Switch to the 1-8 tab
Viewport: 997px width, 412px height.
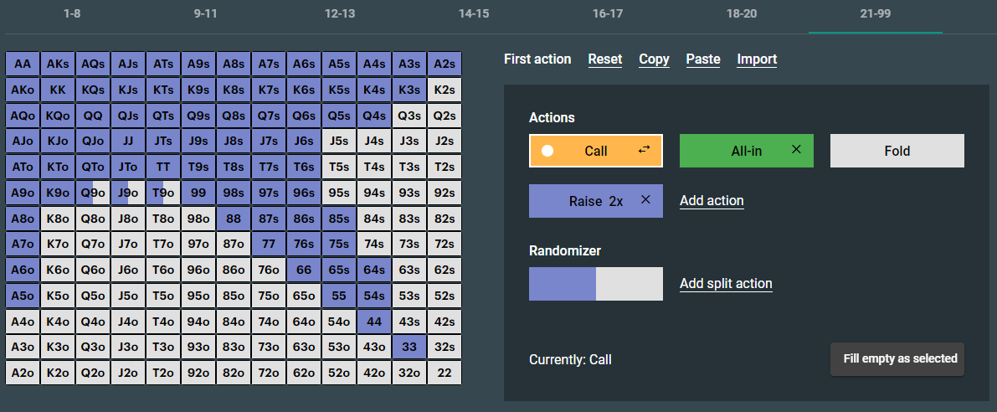[x=73, y=14]
